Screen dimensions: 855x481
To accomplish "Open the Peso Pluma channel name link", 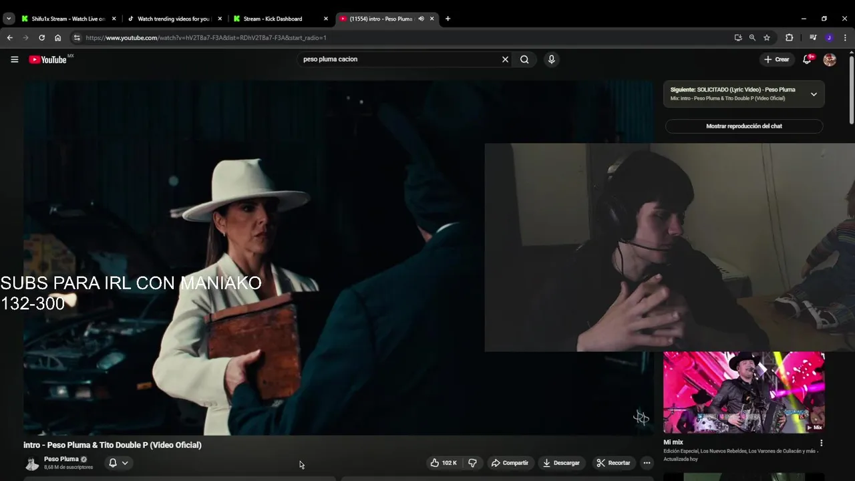I will point(61,459).
